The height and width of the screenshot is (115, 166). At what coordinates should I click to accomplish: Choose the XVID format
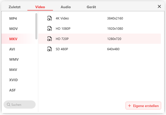14,80
